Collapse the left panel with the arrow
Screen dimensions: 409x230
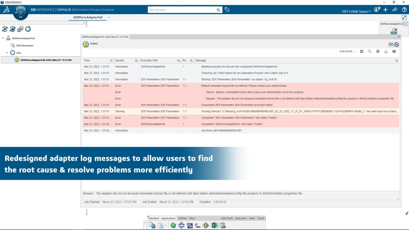click(84, 23)
